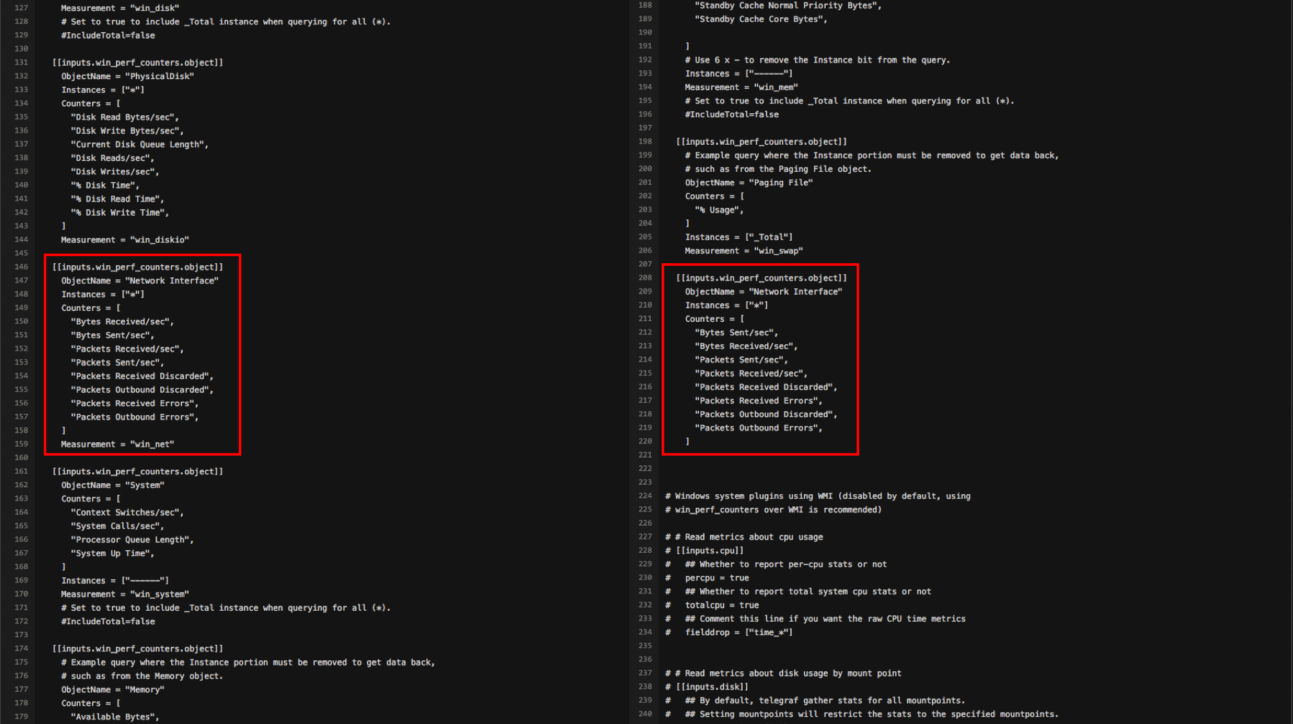
Task: Click the Measurement = "win_diskio" line
Action: click(125, 239)
